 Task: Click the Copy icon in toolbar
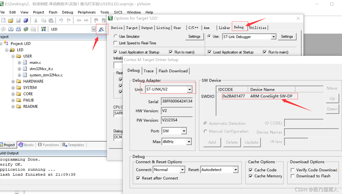(x=43, y=20)
